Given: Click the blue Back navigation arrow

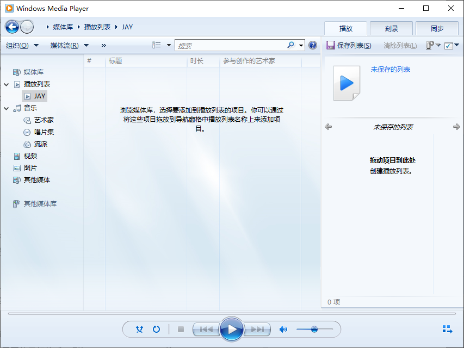Looking at the screenshot, I should tap(12, 27).
